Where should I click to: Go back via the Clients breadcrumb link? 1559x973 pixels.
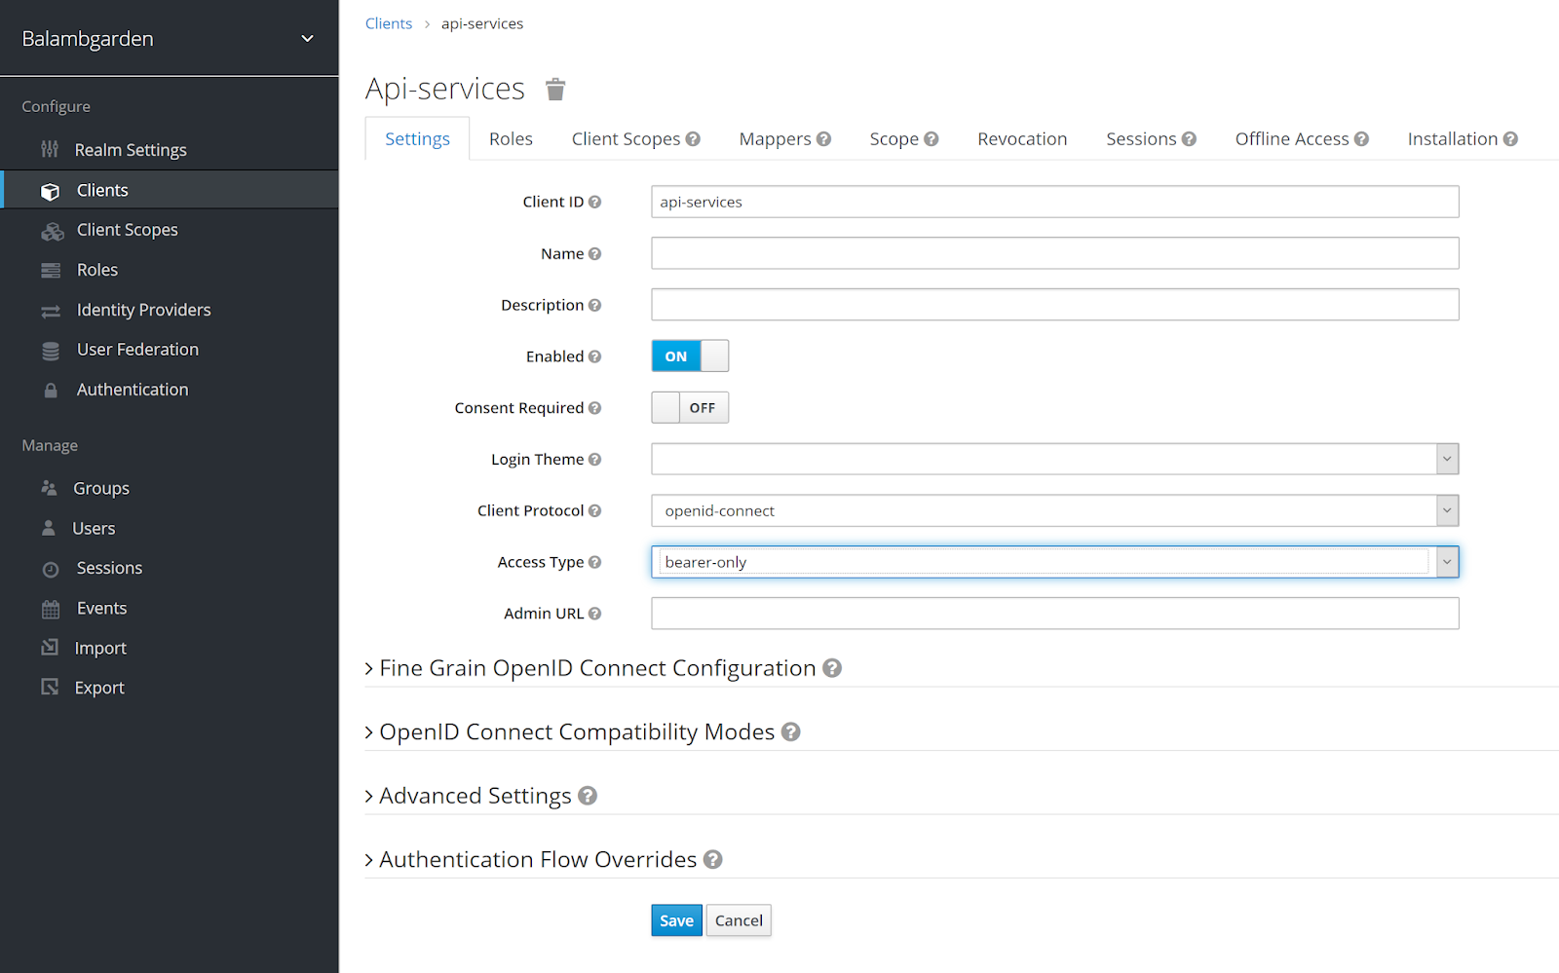389,22
